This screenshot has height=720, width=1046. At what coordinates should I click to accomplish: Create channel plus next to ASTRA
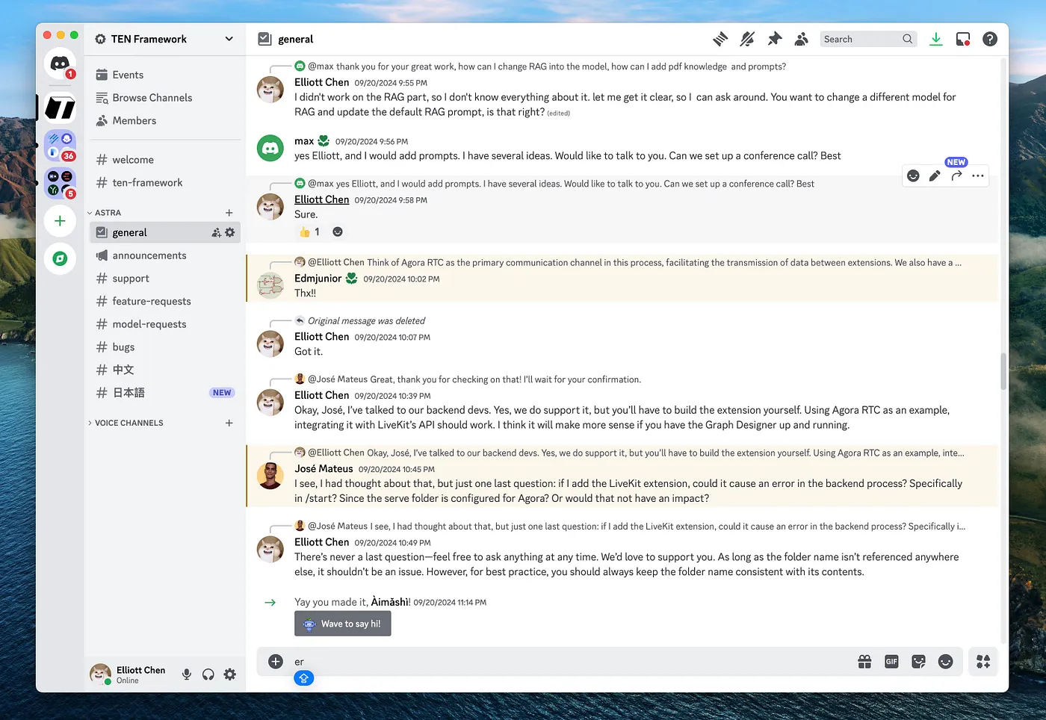click(x=229, y=213)
